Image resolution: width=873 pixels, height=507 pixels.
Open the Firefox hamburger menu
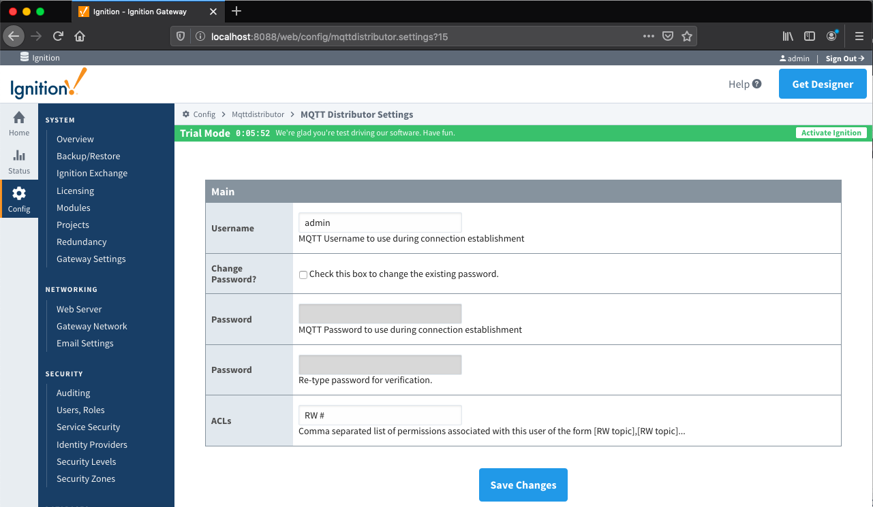pyautogui.click(x=859, y=36)
